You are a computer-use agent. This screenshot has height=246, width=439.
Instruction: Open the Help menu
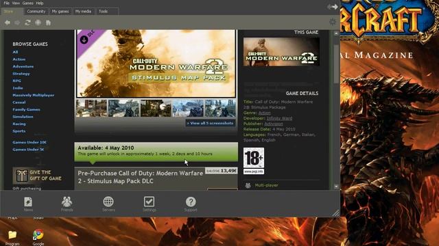[40, 3]
